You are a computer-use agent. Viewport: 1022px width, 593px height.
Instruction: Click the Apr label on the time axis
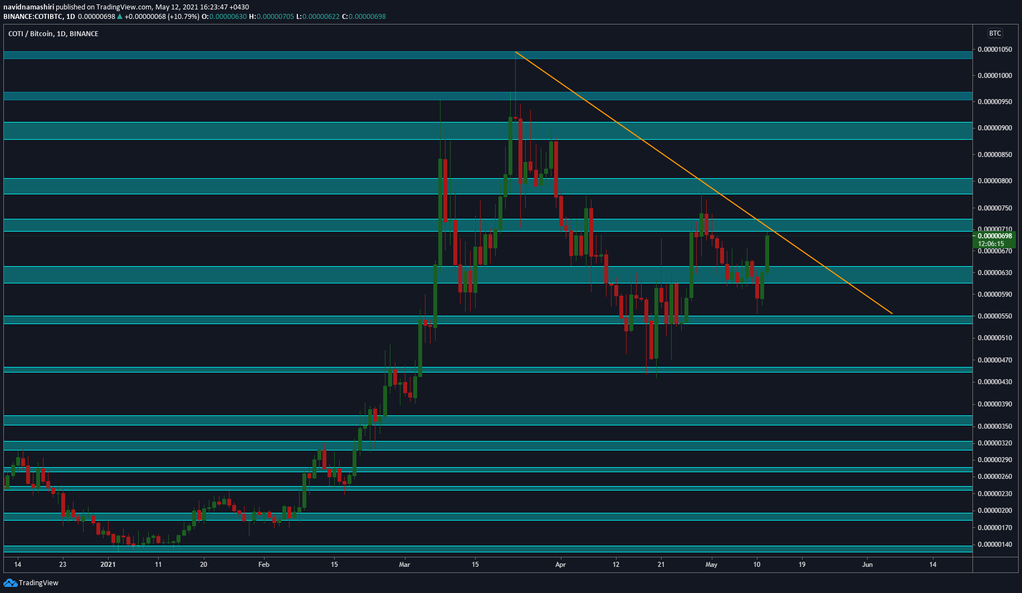560,565
